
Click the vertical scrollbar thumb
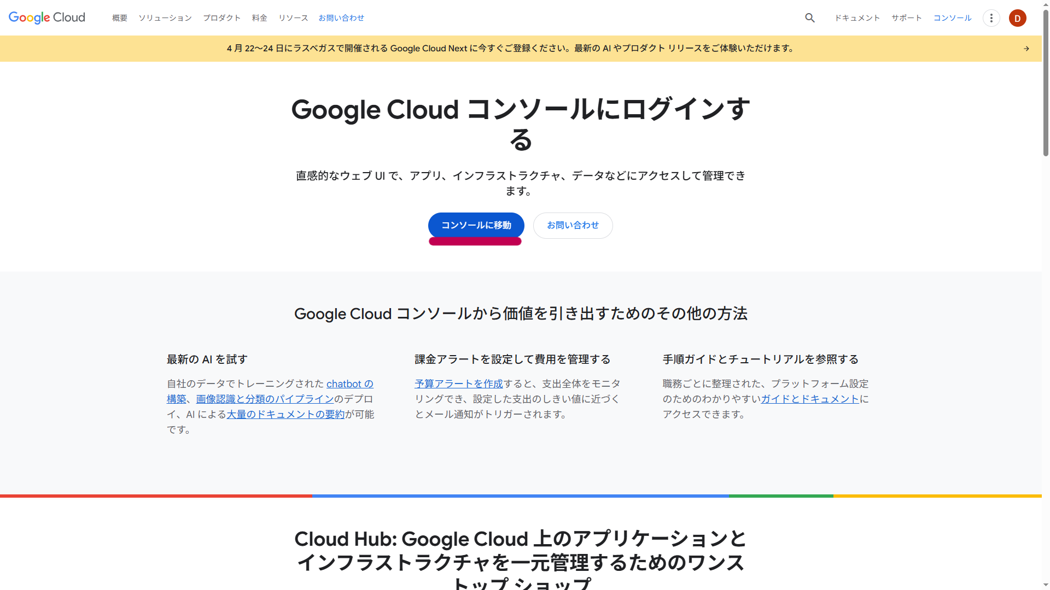pyautogui.click(x=1046, y=82)
